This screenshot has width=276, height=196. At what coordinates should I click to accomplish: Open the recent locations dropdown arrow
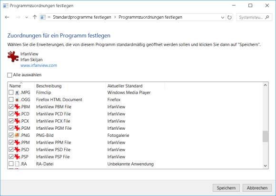click(x=27, y=17)
